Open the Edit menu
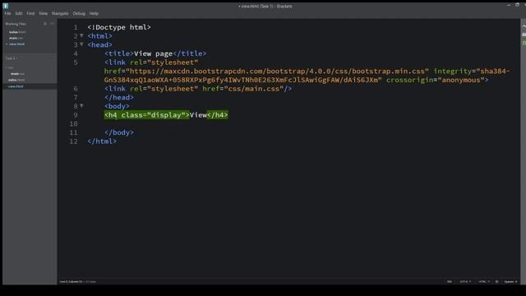Screen dimensions: 526x296 coord(19,13)
